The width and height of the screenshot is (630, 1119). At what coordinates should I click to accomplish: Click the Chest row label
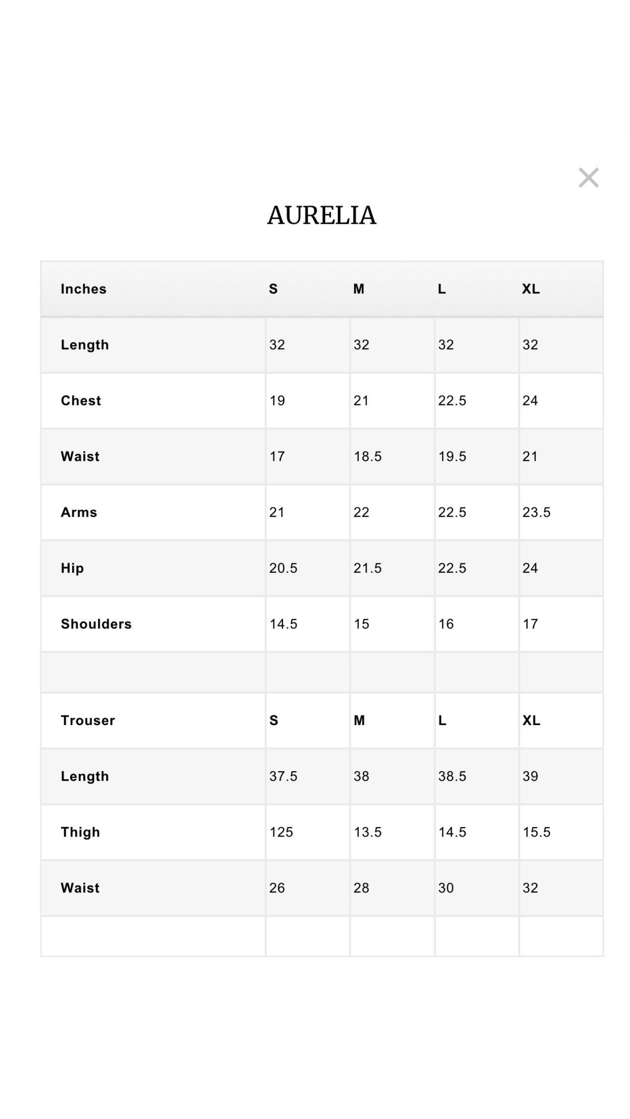click(x=81, y=401)
